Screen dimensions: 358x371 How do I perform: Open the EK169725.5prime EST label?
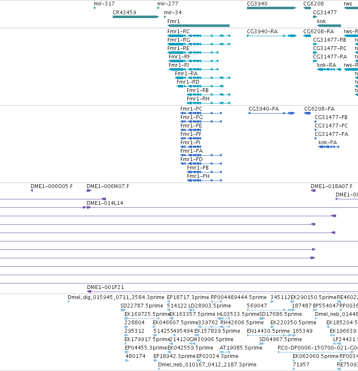point(147,314)
